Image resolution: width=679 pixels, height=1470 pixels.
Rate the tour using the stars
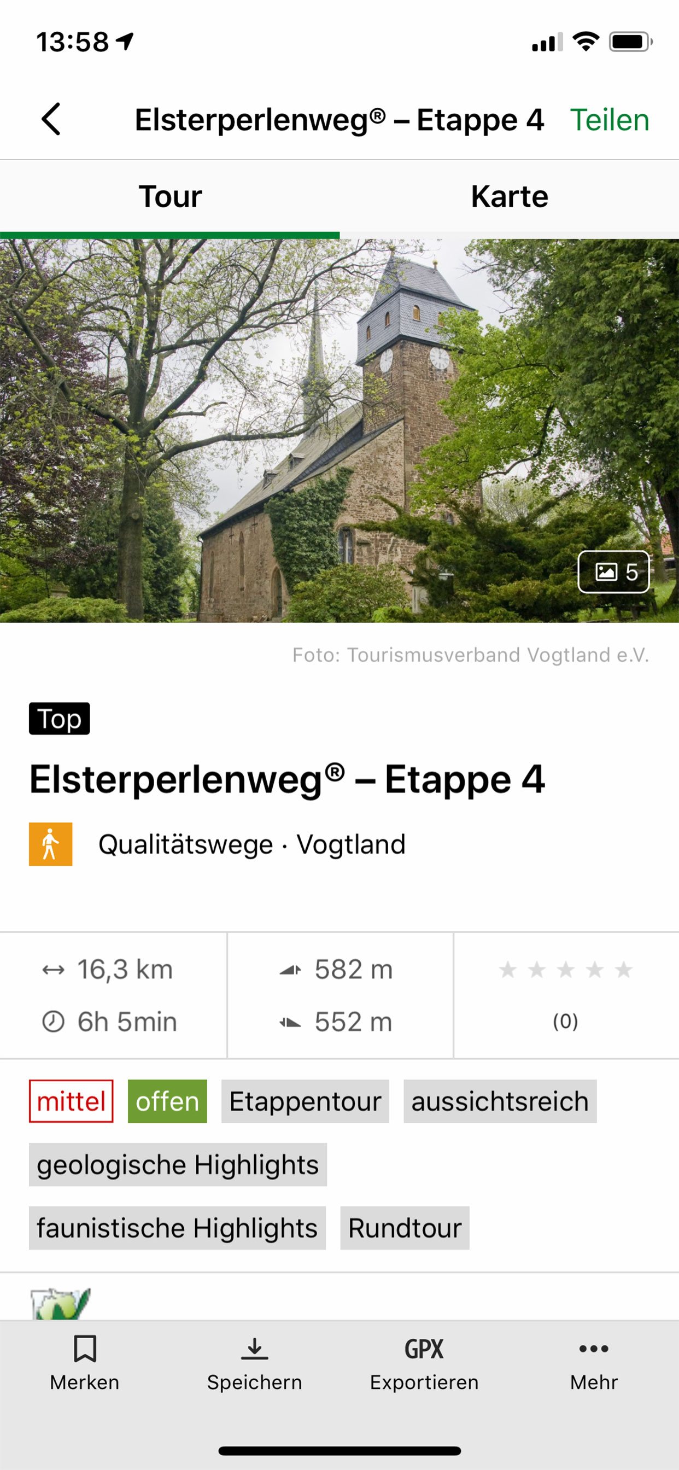(x=565, y=970)
